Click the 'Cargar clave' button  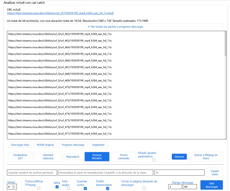[x=214, y=173]
